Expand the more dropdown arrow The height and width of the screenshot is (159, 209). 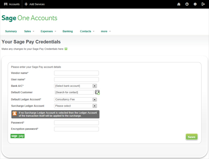(110, 31)
